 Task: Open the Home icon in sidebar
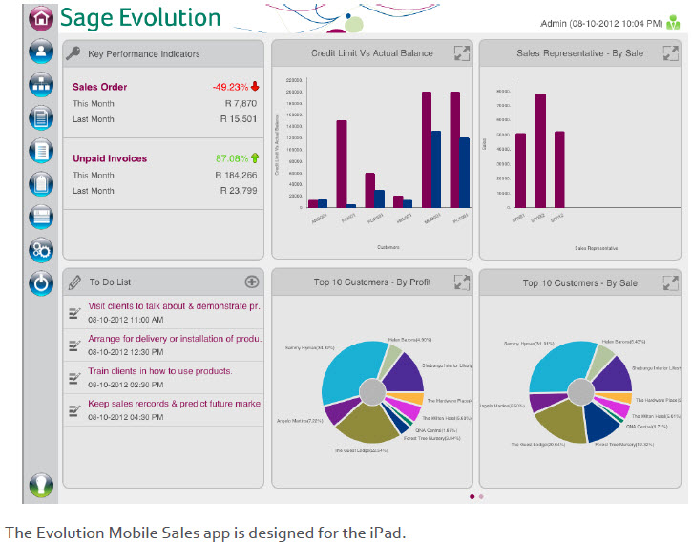coord(41,18)
